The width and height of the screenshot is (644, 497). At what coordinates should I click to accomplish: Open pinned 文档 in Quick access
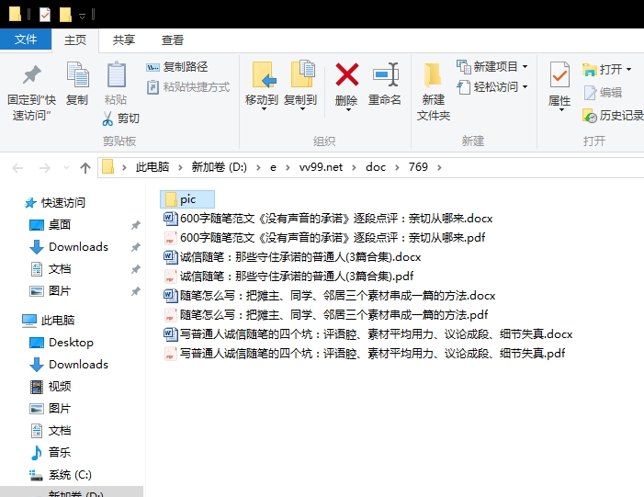click(51, 269)
